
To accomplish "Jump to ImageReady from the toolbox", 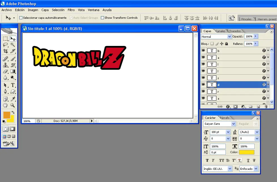I will [x=9, y=144].
